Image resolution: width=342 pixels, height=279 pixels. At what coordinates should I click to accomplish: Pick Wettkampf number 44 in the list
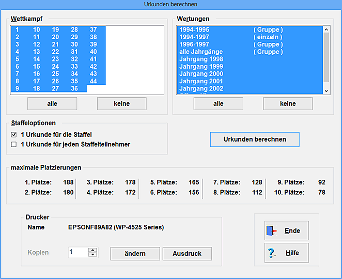point(93,81)
